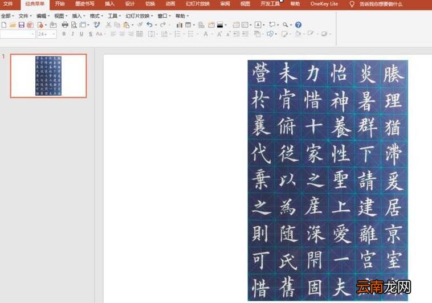Select slide 1 thumbnail

click(x=48, y=76)
